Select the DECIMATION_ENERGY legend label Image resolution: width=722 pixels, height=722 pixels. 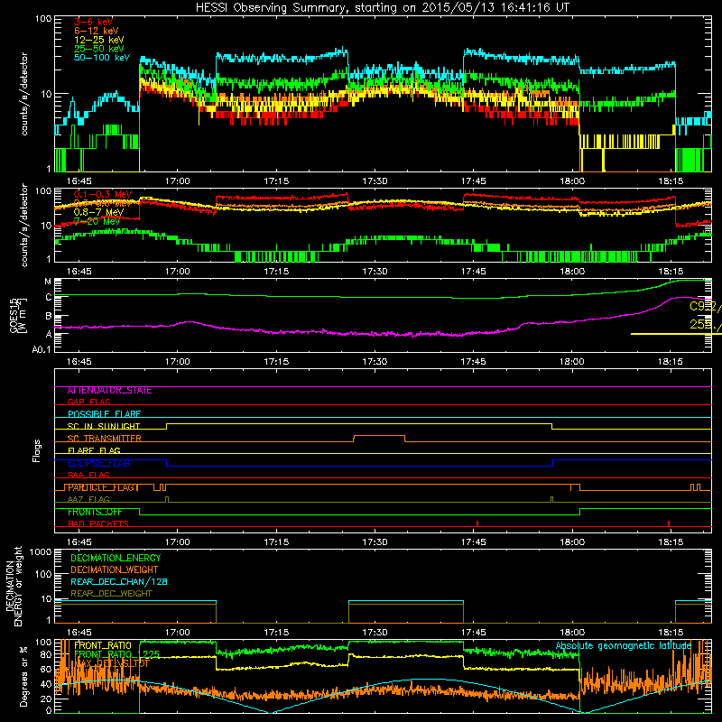click(x=116, y=558)
